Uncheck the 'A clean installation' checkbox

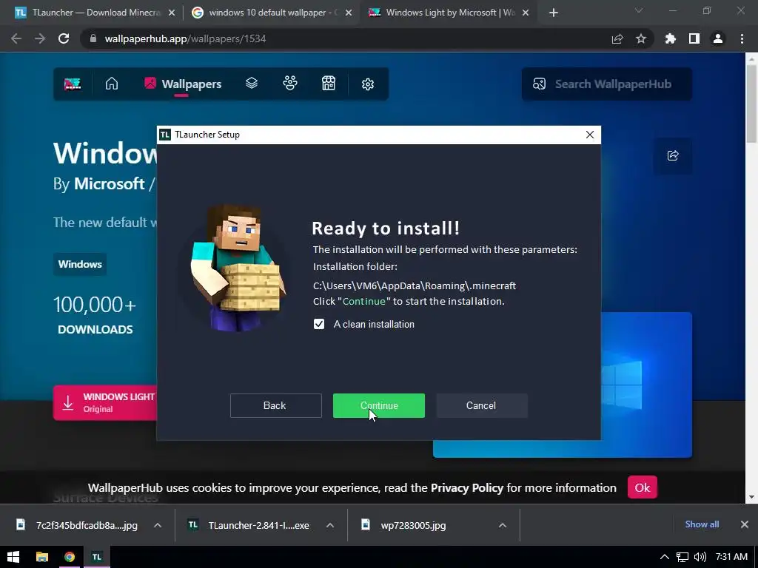pos(319,324)
